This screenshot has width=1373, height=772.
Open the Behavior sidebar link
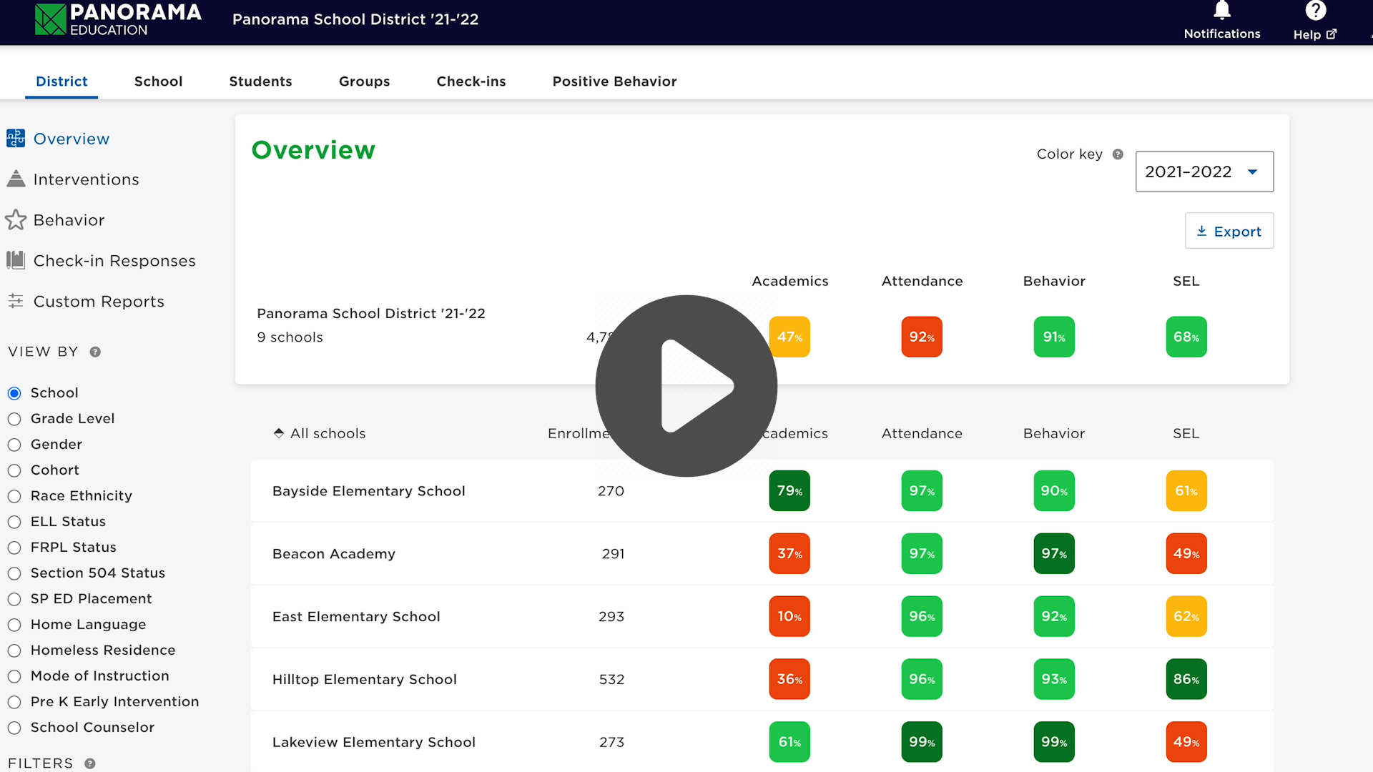(69, 220)
